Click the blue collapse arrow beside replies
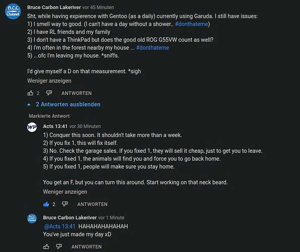Image resolution: width=300 pixels, height=252 pixels. (29, 104)
